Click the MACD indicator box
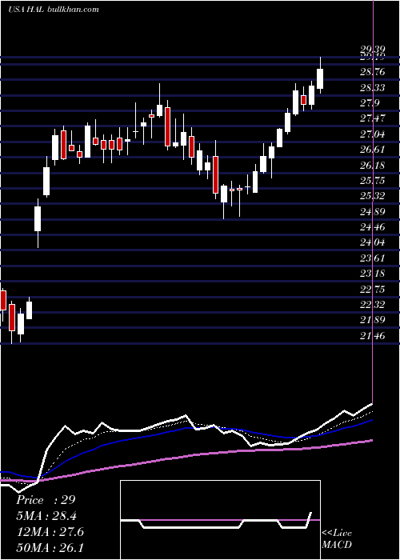This screenshot has height=560, width=400. tap(220, 520)
